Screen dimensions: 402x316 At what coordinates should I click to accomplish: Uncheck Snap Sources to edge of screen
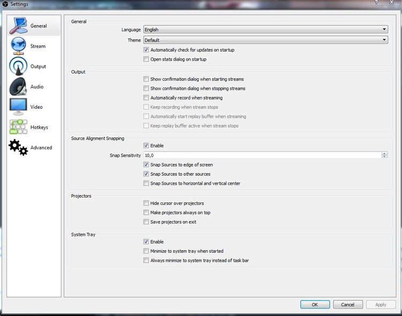point(146,164)
